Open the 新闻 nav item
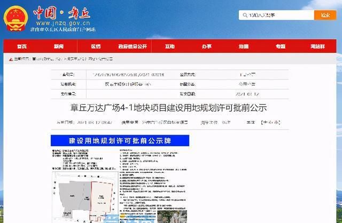This screenshot has height=223, width=342. pos(59,46)
